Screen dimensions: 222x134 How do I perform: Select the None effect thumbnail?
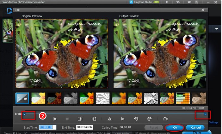click(x=22, y=98)
